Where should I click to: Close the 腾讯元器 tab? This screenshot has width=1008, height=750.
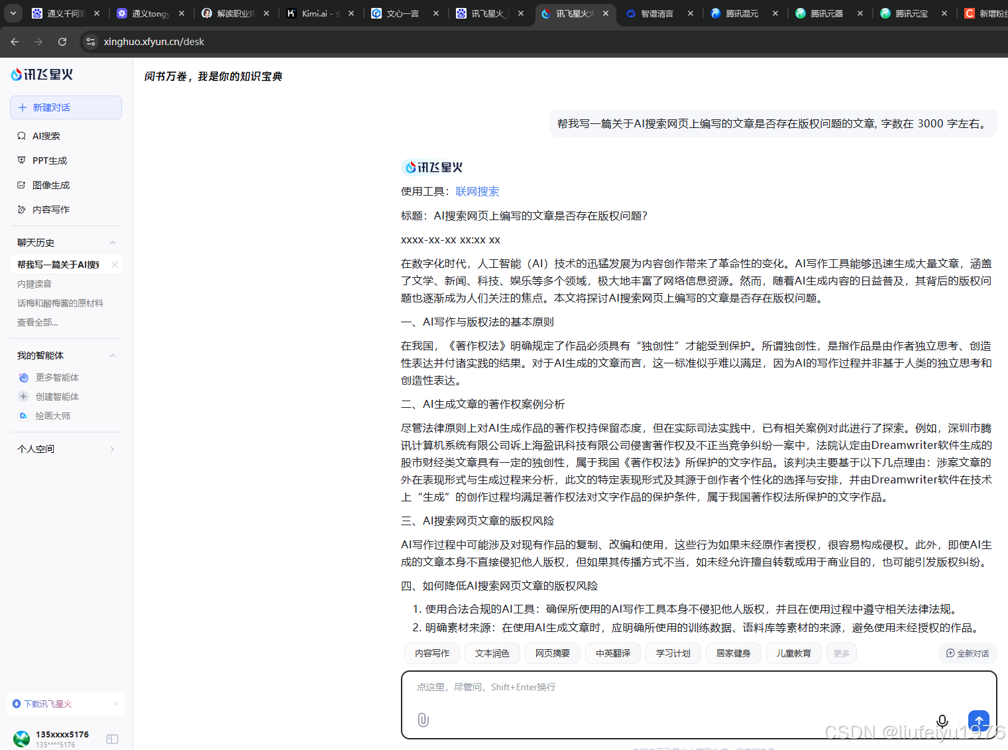click(x=860, y=13)
